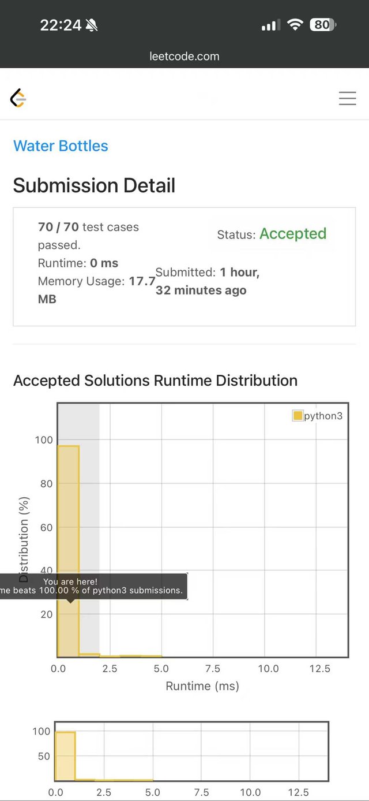Screen dimensions: 369x801
Task: Click the Accepted Solutions Runtime Distribution title
Action: [x=155, y=381]
